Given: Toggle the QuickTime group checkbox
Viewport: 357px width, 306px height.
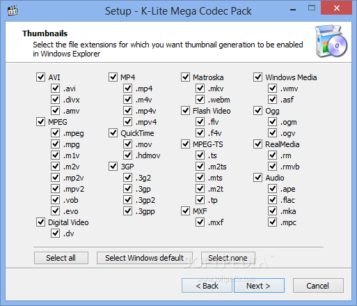Looking at the screenshot, I should point(113,132).
